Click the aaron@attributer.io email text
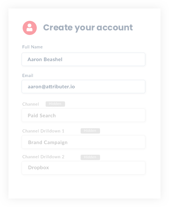Viewport: 169px width, 207px height. click(x=51, y=87)
